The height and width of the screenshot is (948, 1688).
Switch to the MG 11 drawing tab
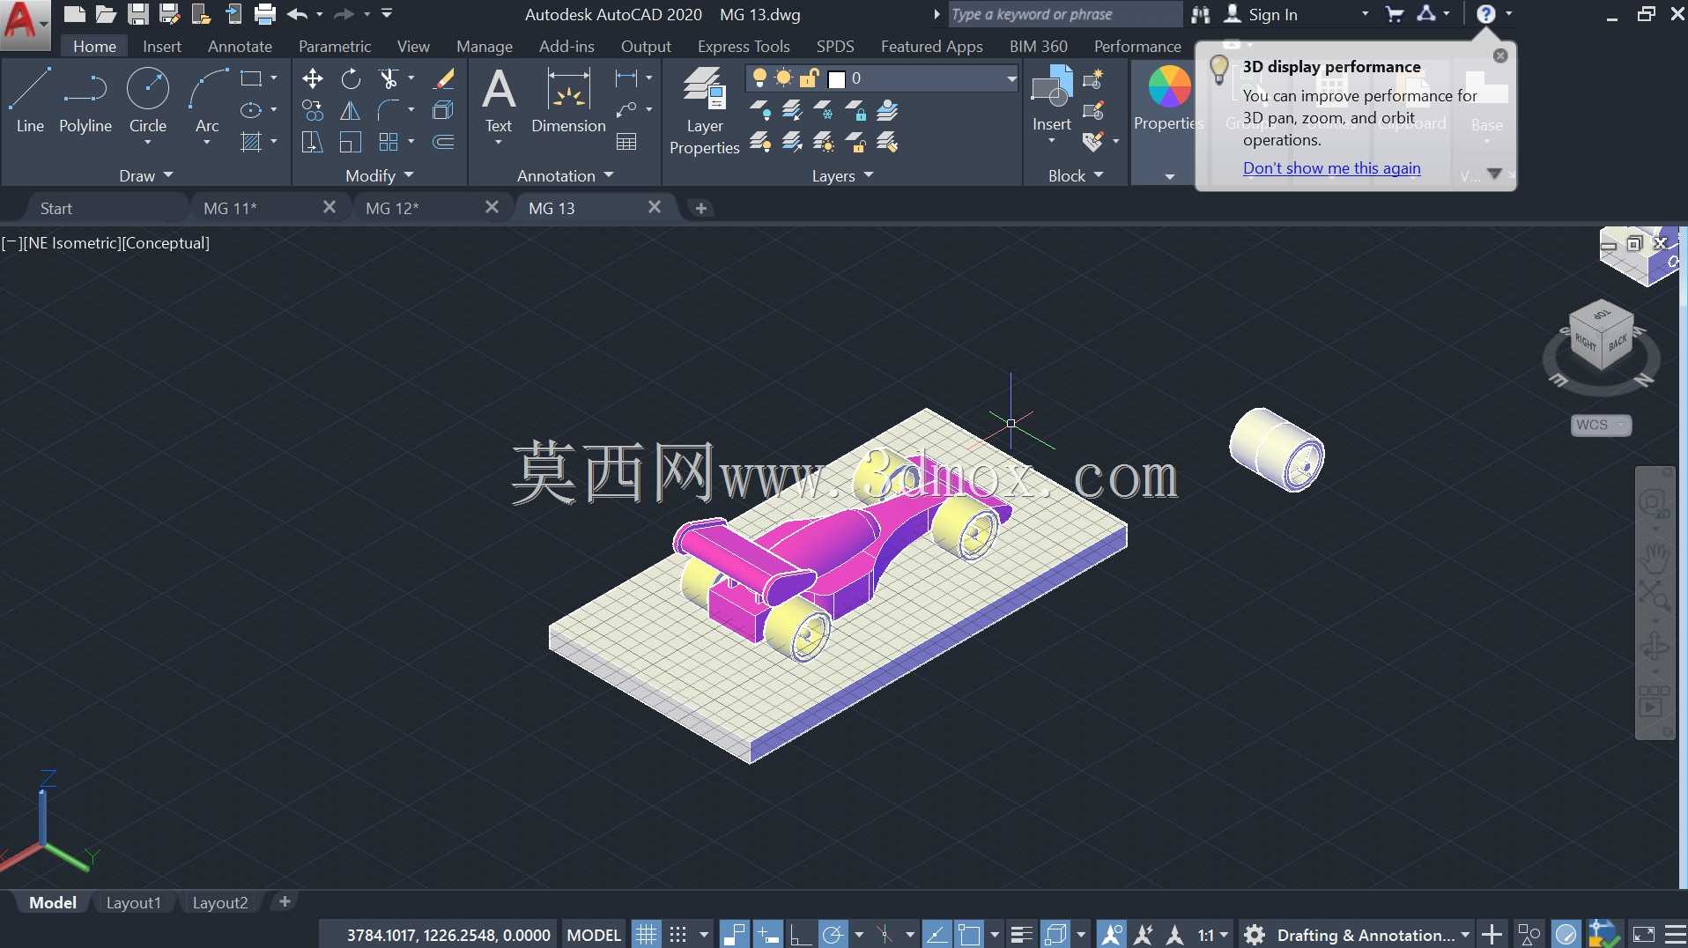(x=230, y=208)
